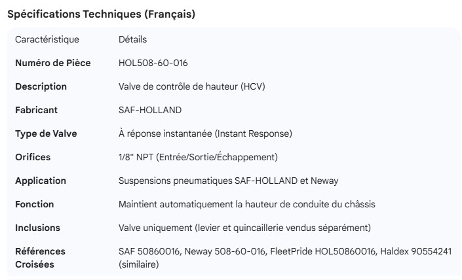The height and width of the screenshot is (280, 462).
Task: Click the Type de Valve label
Action: [x=46, y=133]
